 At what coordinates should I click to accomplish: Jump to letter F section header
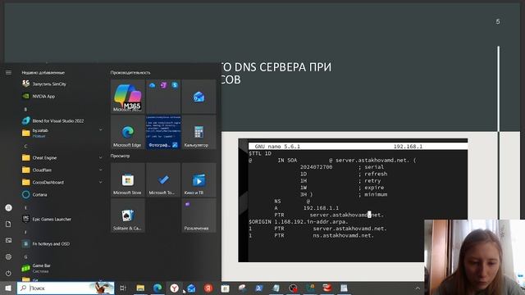click(x=25, y=232)
